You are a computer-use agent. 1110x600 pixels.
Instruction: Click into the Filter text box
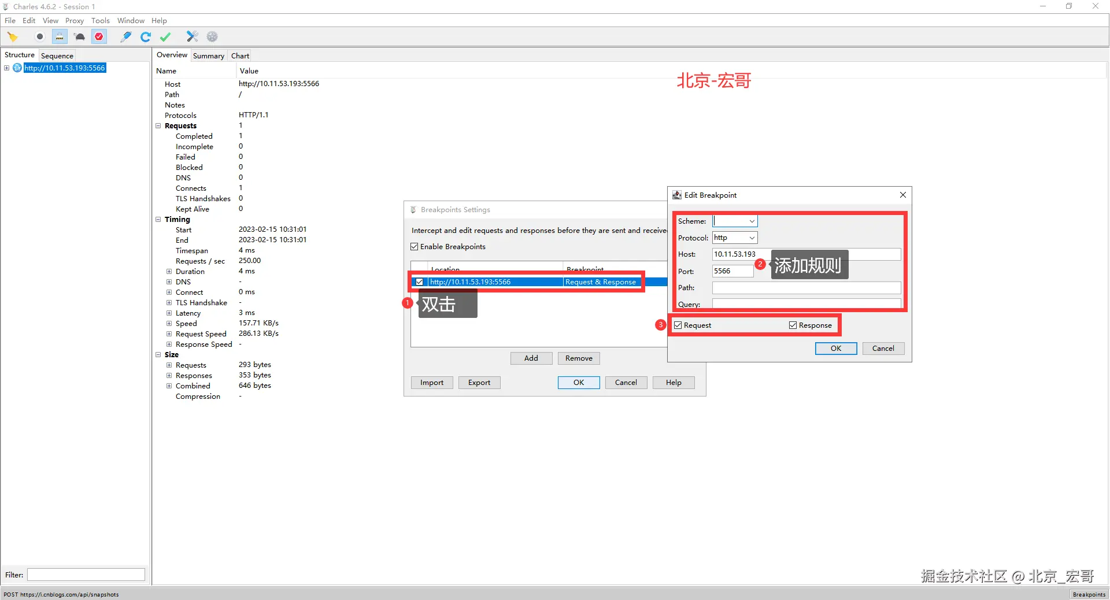(x=86, y=575)
